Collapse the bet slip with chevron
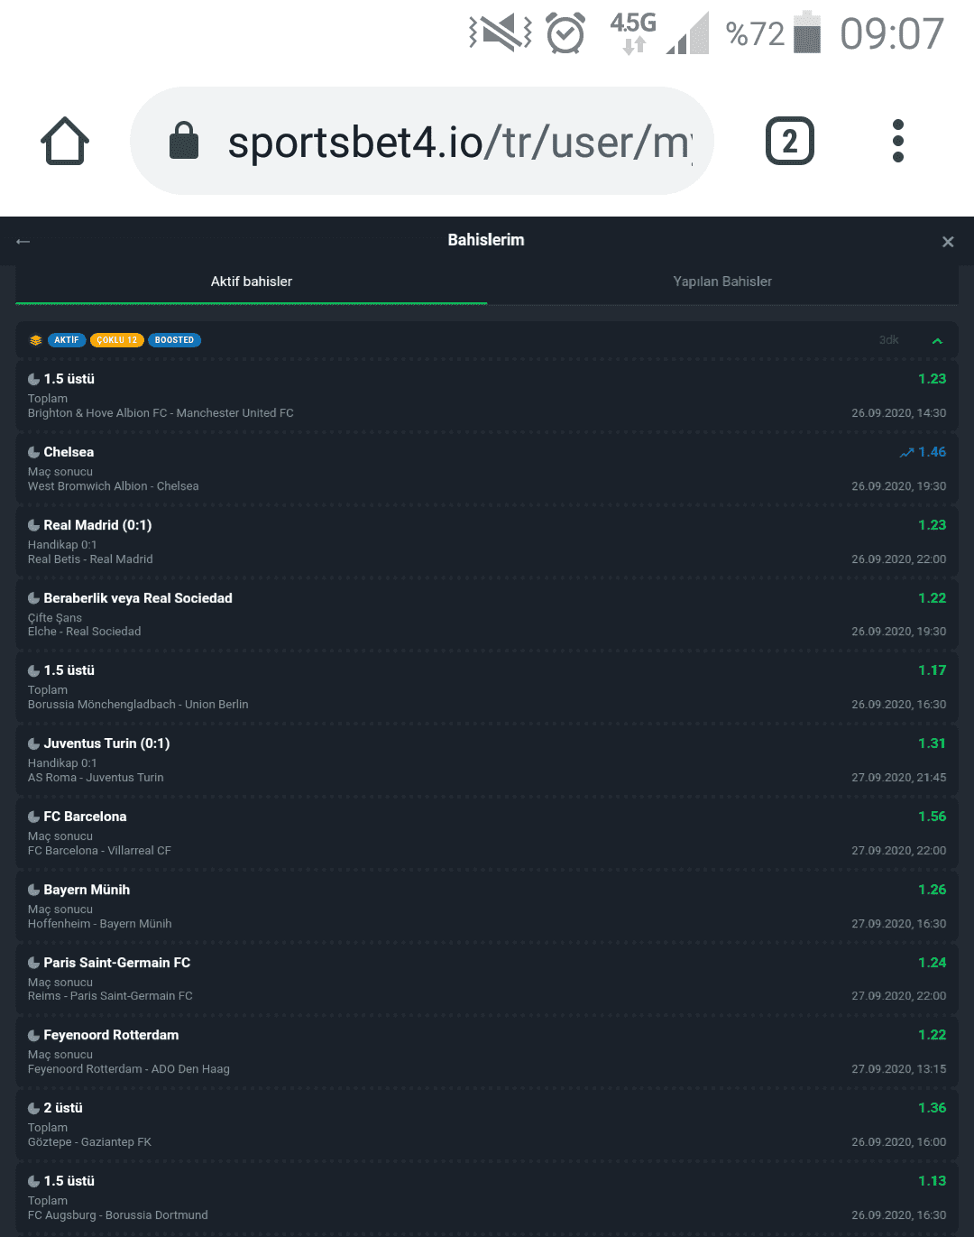This screenshot has height=1237, width=974. 937,341
